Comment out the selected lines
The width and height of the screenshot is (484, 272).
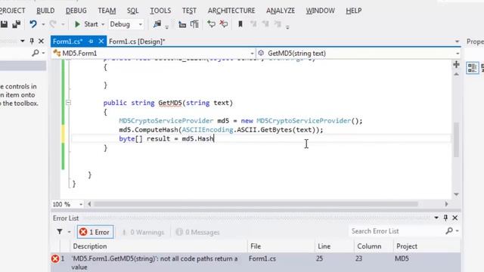[211, 24]
